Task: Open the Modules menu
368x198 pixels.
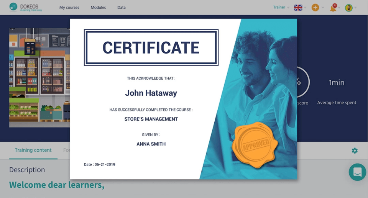Action: coord(98,8)
